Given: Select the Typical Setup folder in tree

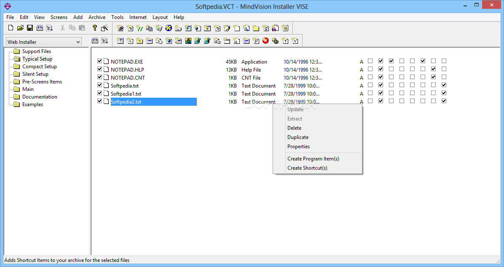Looking at the screenshot, I should pos(37,59).
